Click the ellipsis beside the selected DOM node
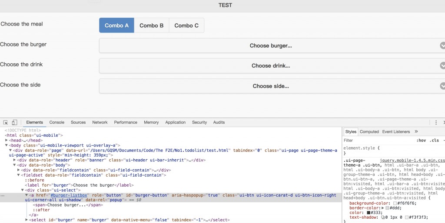 tap(3, 195)
